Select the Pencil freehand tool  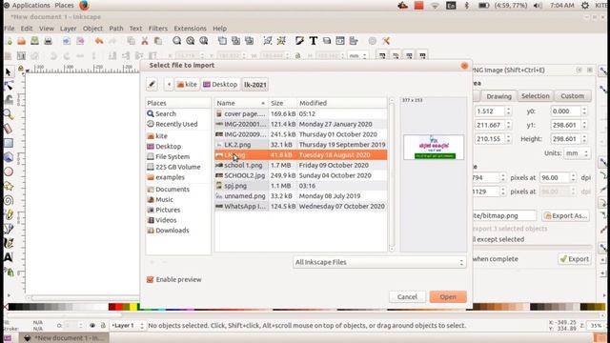pyautogui.click(x=9, y=214)
